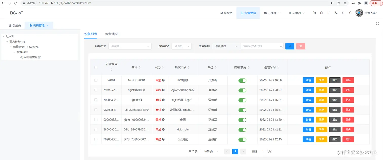Open the notification bell
This screenshot has height=160, width=383.
point(322,13)
